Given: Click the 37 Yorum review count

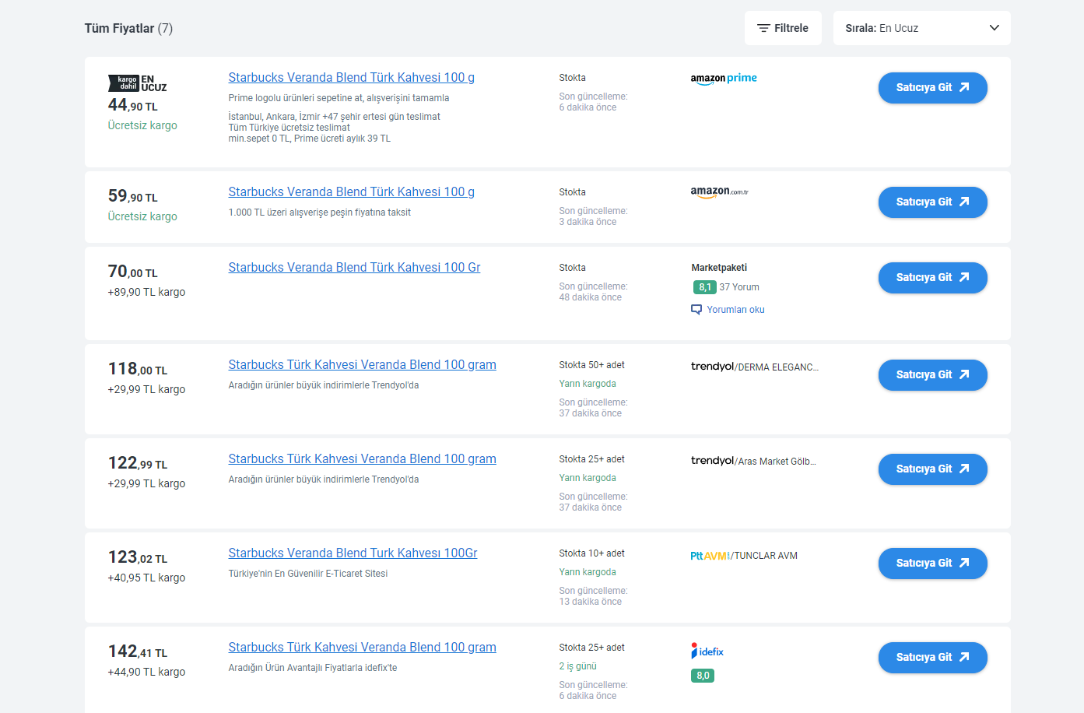Looking at the screenshot, I should (x=739, y=287).
